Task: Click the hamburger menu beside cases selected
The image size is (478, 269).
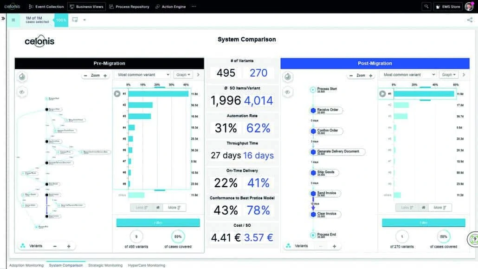Action: 13,20
